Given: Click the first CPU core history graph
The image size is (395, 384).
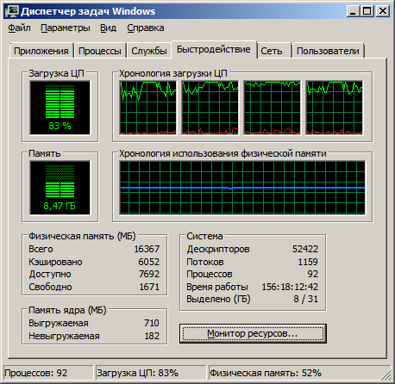Looking at the screenshot, I should 148,108.
